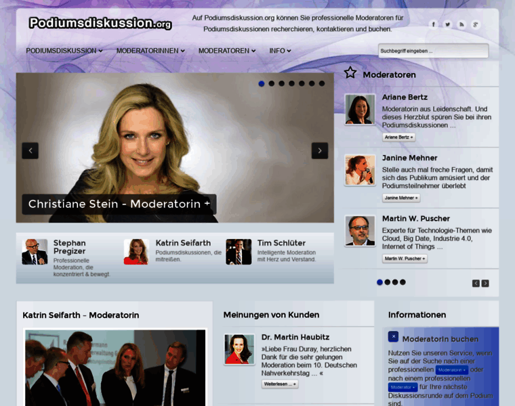
Task: Open Martin W. Puscher heading link
Action: point(416,219)
